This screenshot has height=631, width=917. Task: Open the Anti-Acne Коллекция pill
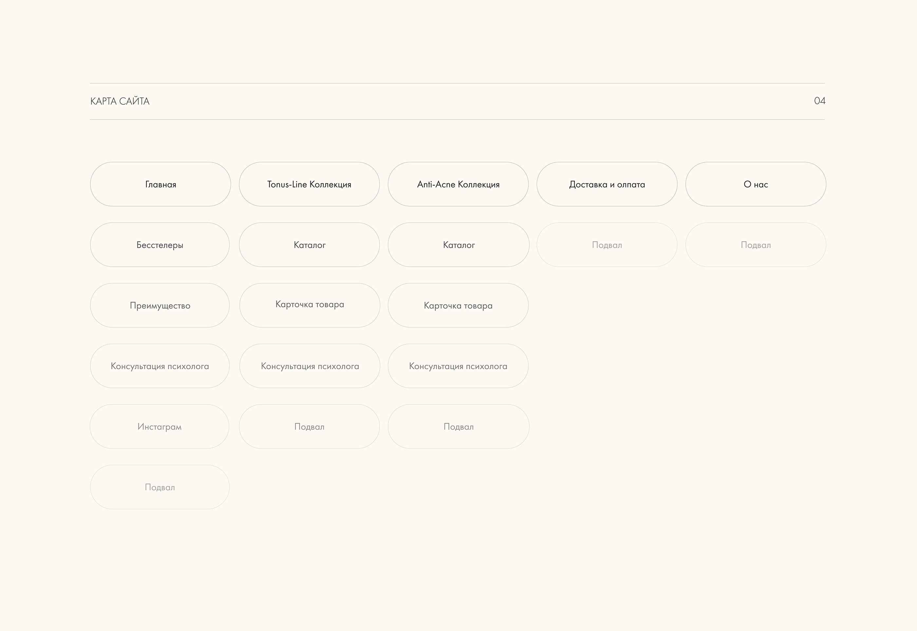tap(458, 184)
